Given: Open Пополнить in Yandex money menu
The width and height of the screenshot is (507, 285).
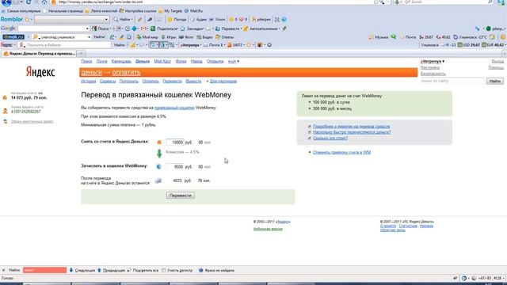Looking at the screenshot, I should point(128,81).
